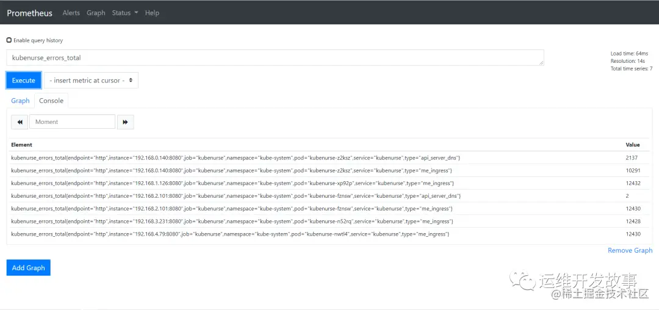This screenshot has width=659, height=310.
Task: Click the Load time: 64ms text
Action: tap(629, 53)
